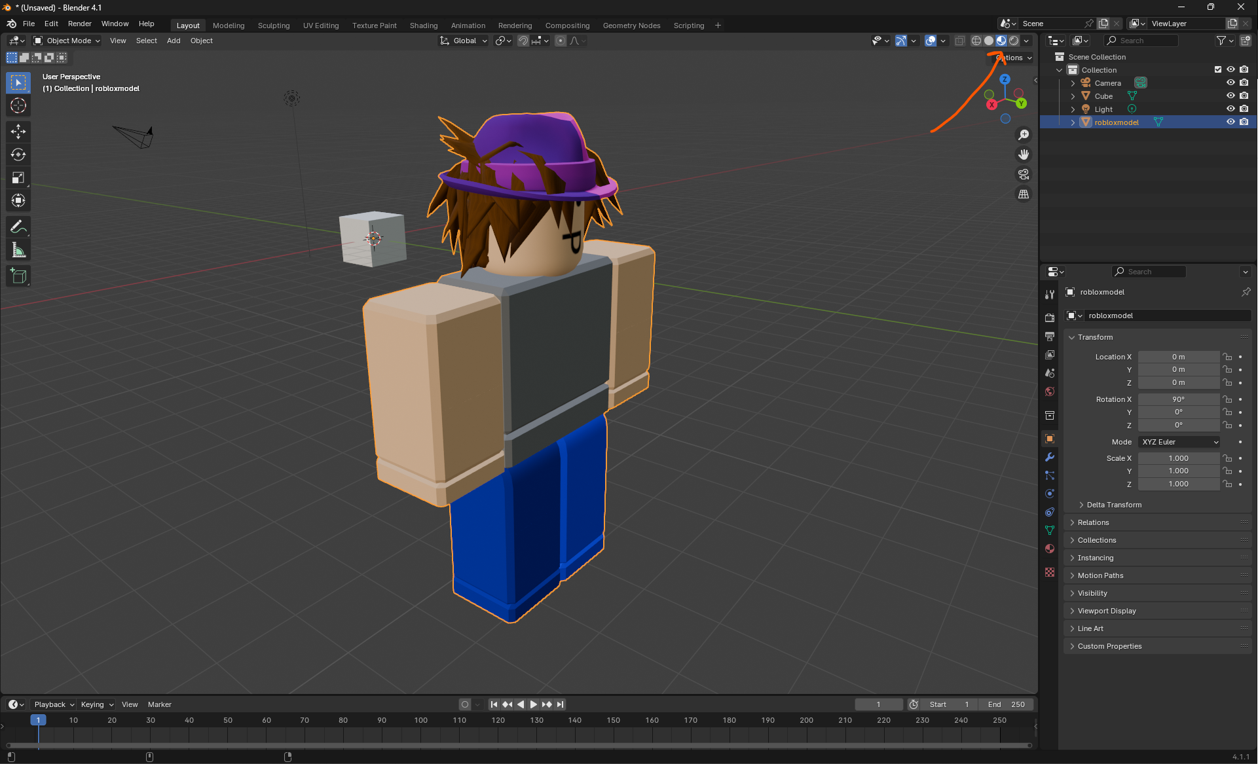Screen dimensions: 1258x764
Task: Uncheck the Collection exclude checkbox
Action: 1218,69
